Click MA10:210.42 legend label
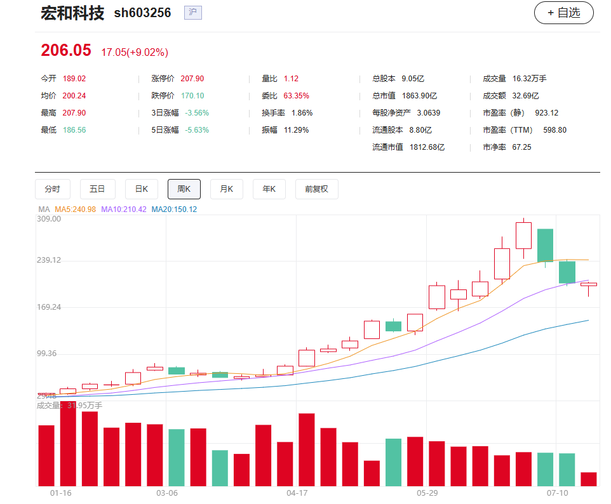Viewport: 611px width, 504px height. (124, 209)
